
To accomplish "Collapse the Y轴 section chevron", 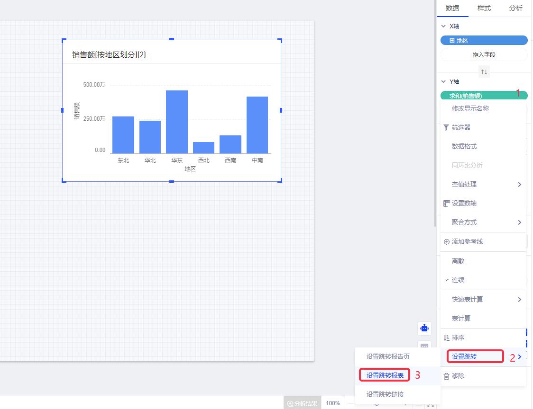I will pyautogui.click(x=443, y=82).
